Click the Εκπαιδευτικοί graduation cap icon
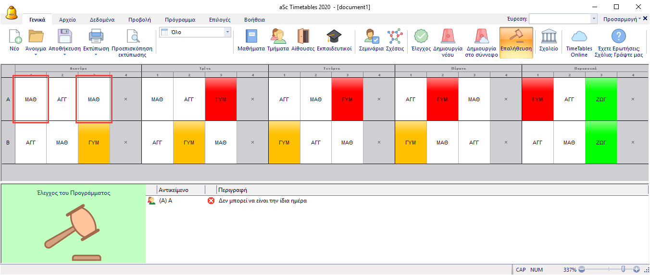This screenshot has height=275, width=650. click(x=334, y=41)
